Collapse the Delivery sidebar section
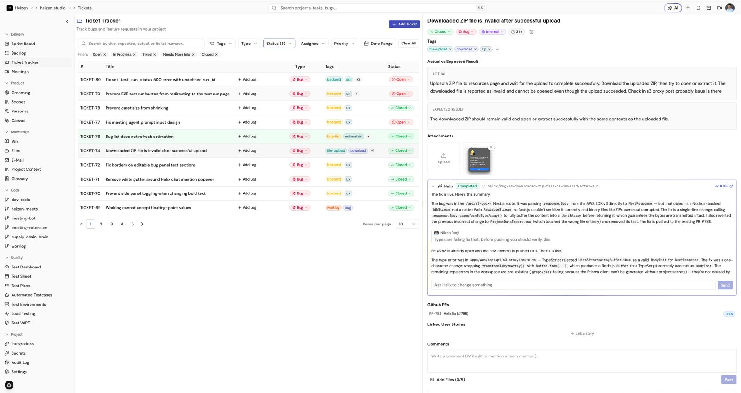 [14, 34]
